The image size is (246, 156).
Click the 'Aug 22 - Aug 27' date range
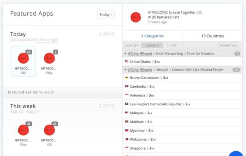coord(25,112)
